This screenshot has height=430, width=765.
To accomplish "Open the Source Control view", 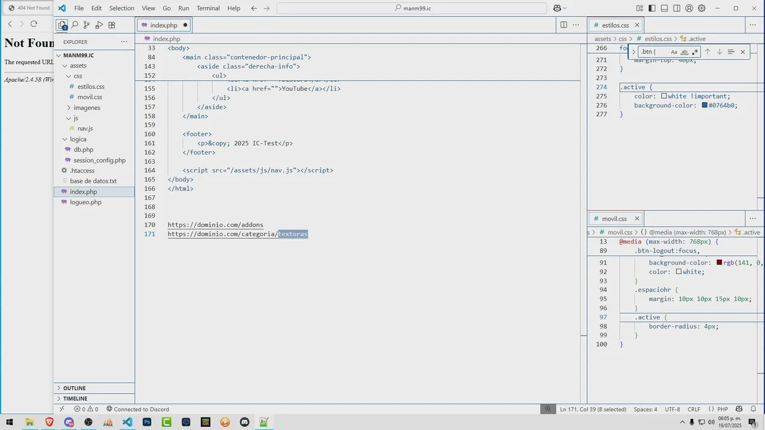I will coord(87,25).
